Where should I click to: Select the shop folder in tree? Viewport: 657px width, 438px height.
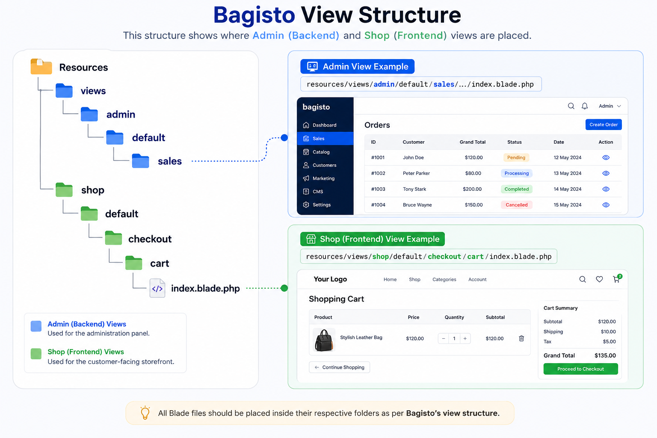pos(64,190)
